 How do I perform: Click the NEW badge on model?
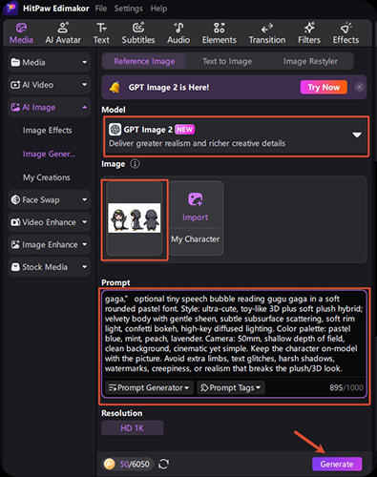tap(184, 130)
